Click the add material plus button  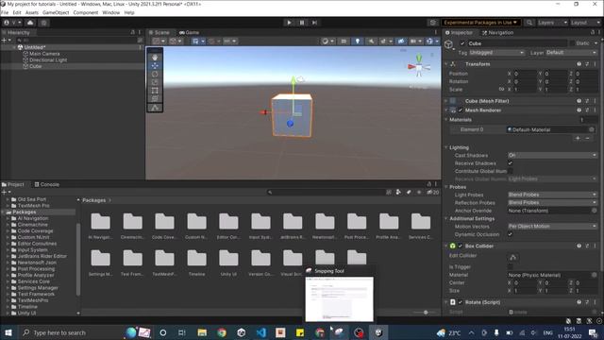[x=578, y=138]
